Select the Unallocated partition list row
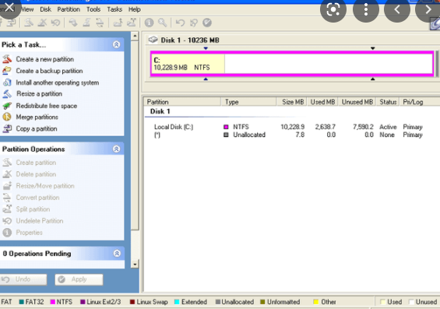440x309 pixels. click(x=288, y=135)
